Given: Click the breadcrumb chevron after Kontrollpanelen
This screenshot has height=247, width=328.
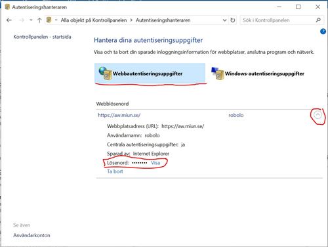Looking at the screenshot, I should 131,20.
